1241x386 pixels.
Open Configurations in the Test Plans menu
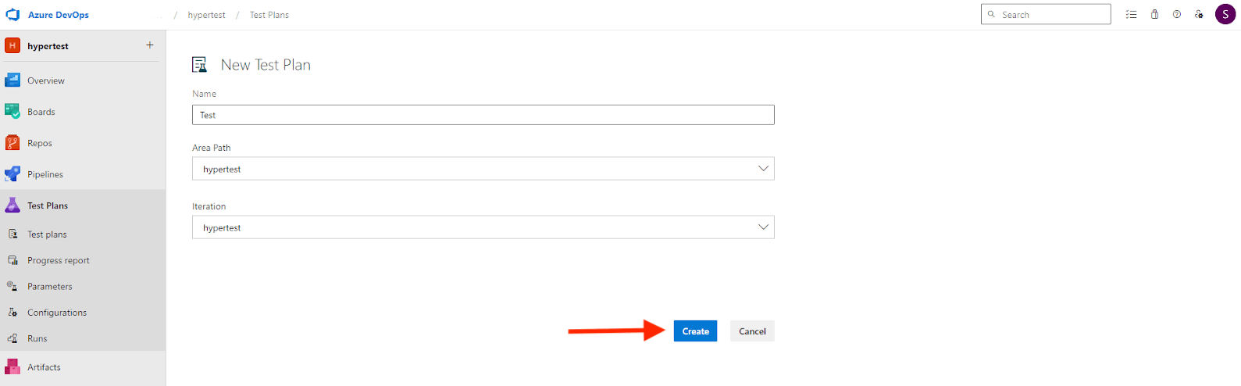tap(57, 313)
